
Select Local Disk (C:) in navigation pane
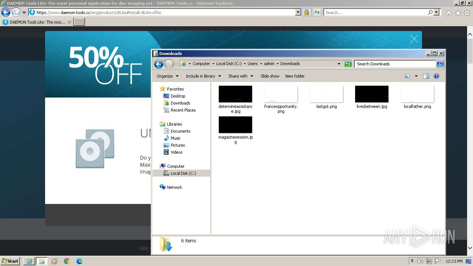point(181,173)
